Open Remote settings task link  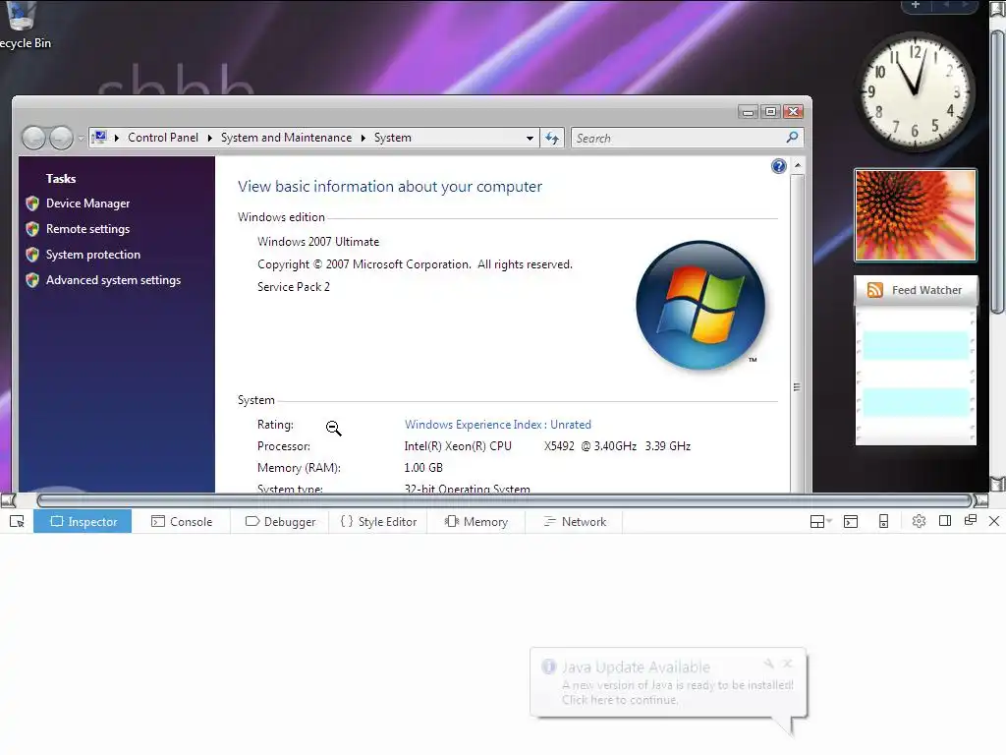87,229
